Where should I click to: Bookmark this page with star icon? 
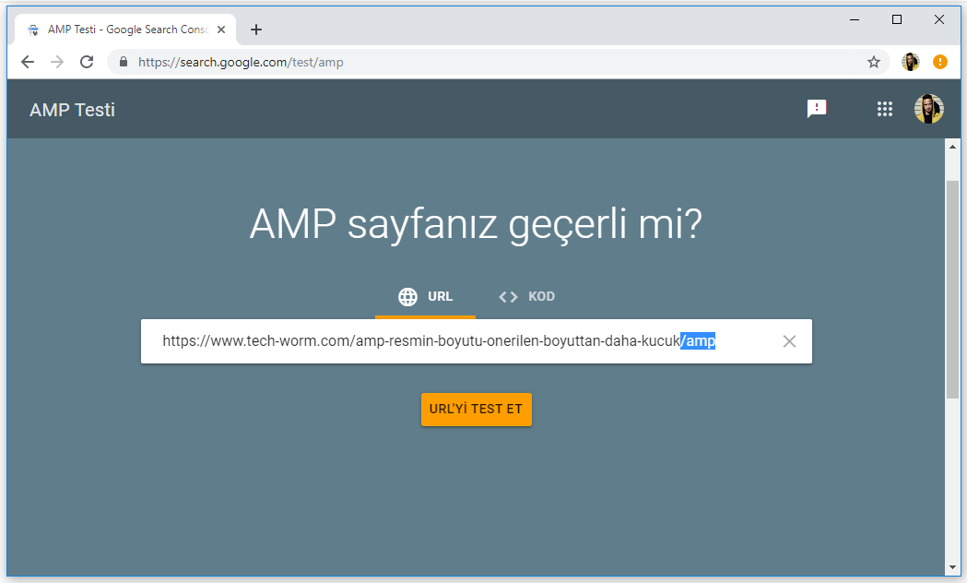click(873, 62)
